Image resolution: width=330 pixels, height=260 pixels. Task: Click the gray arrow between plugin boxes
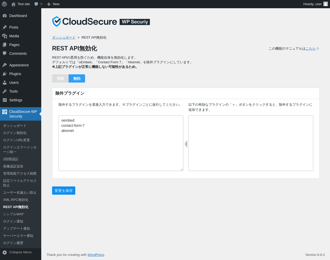(186, 144)
